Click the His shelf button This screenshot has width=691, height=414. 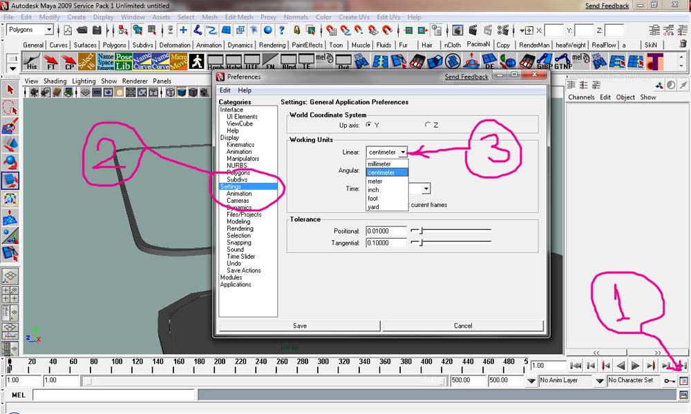(x=31, y=61)
